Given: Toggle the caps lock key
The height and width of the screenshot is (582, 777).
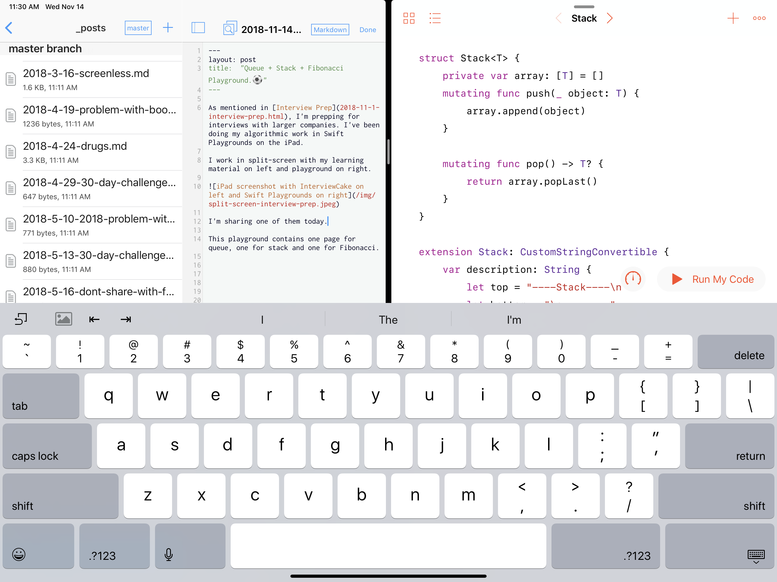Looking at the screenshot, I should tap(47, 446).
